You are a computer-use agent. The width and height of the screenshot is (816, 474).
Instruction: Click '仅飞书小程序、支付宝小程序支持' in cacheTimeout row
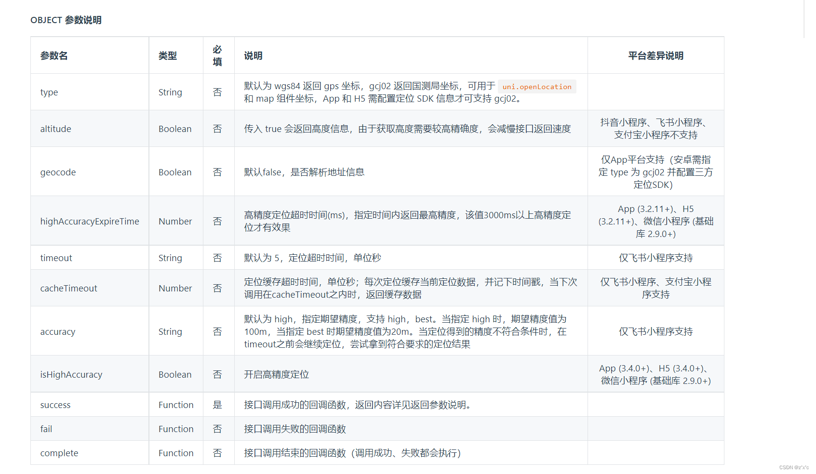(656, 288)
